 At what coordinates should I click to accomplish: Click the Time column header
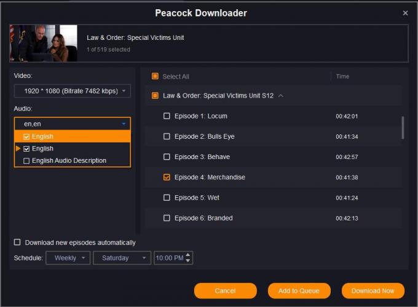point(342,76)
